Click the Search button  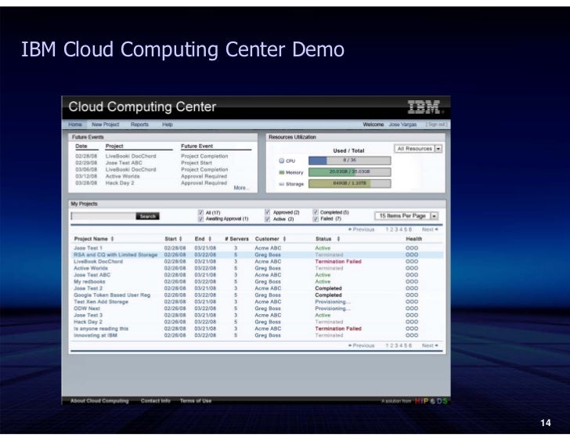(147, 216)
